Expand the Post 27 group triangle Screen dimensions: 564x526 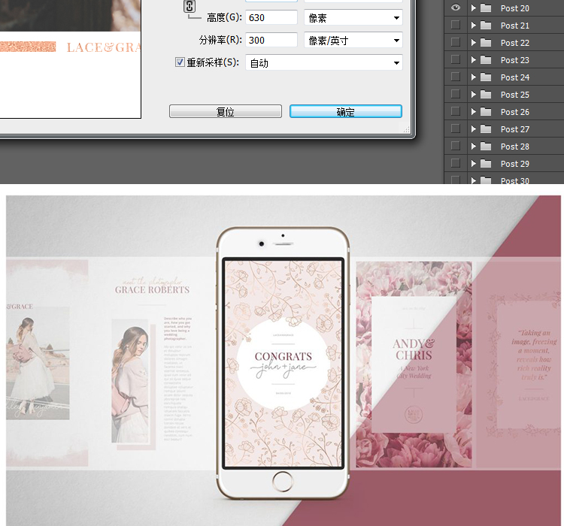(x=474, y=129)
